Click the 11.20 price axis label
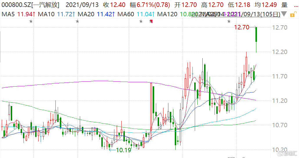Screen dimensions: 299x158 [x=280, y=101]
